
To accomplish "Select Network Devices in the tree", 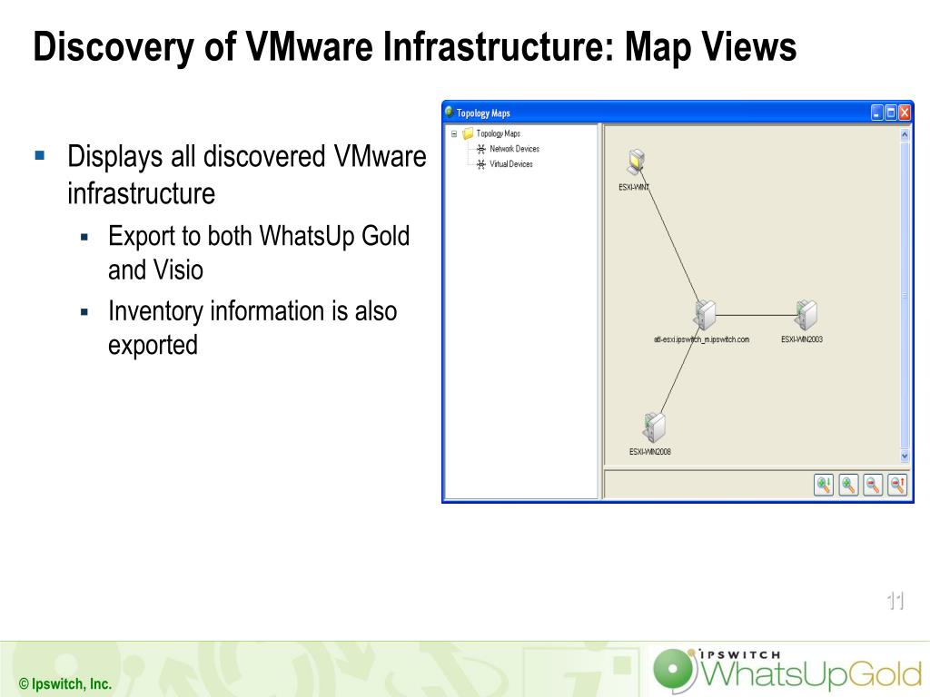I will (514, 149).
